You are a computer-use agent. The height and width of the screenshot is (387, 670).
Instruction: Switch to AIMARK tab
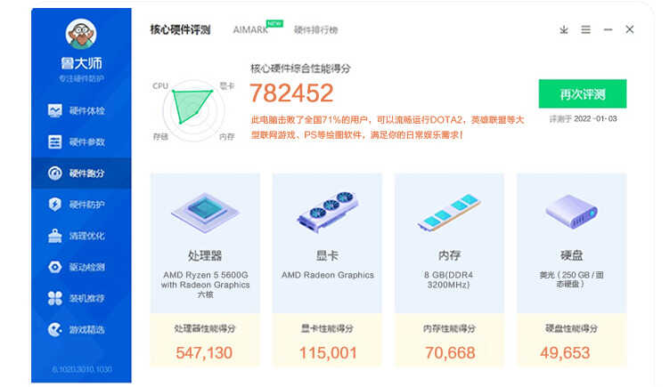coord(251,30)
